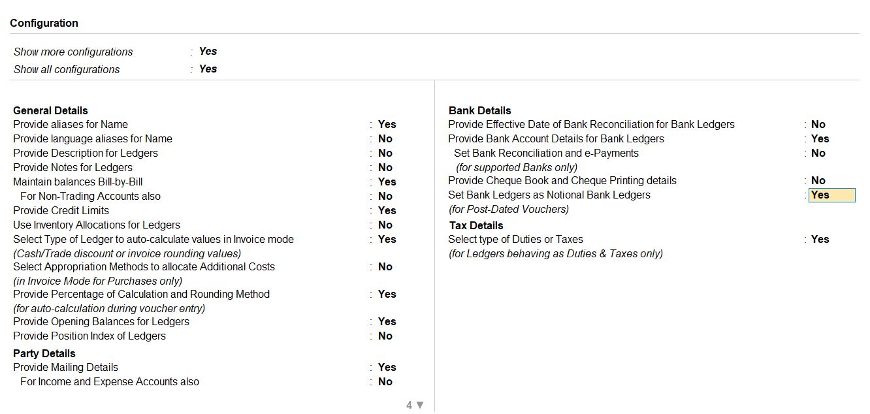Image resolution: width=870 pixels, height=414 pixels.
Task: Toggle Show all configurations value
Action: click(208, 69)
